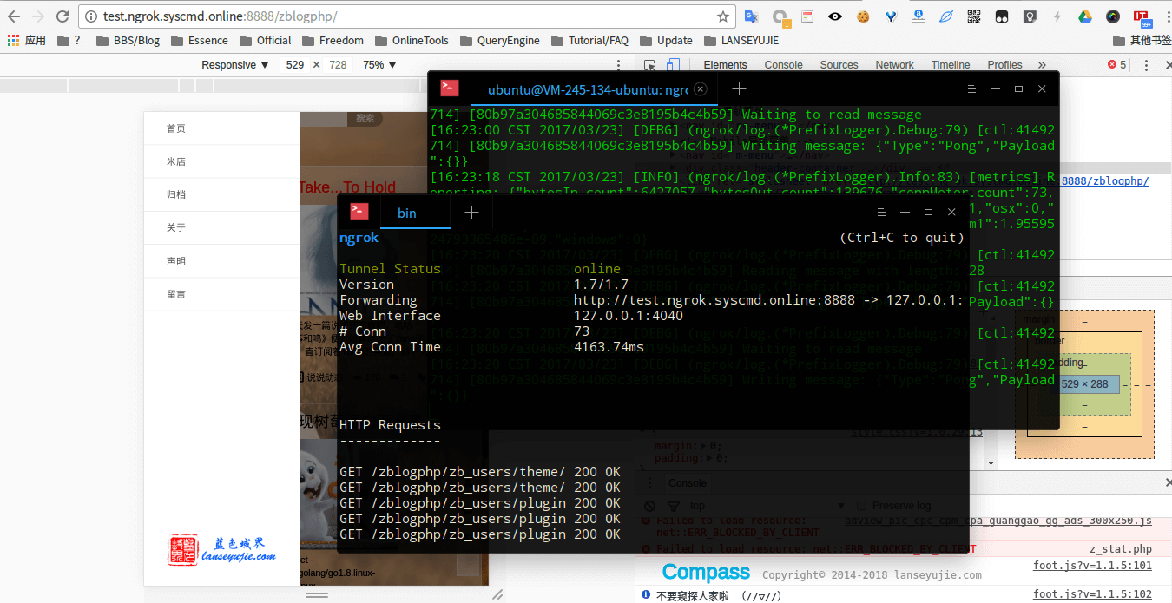The image size is (1172, 603).
Task: Open the QR code generator extension
Action: (x=974, y=16)
